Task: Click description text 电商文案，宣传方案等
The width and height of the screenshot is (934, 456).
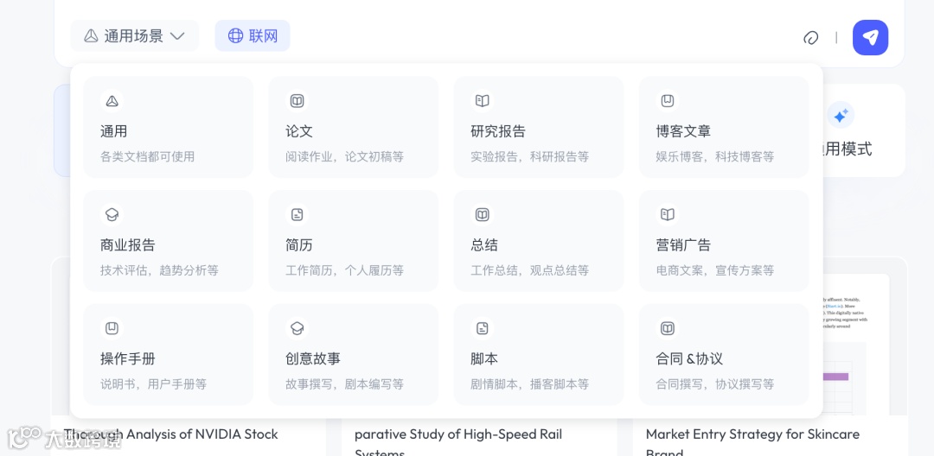Action: (715, 270)
